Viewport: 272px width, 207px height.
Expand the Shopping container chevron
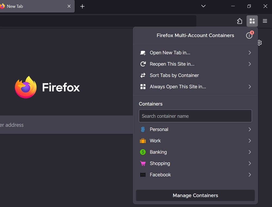(250, 163)
